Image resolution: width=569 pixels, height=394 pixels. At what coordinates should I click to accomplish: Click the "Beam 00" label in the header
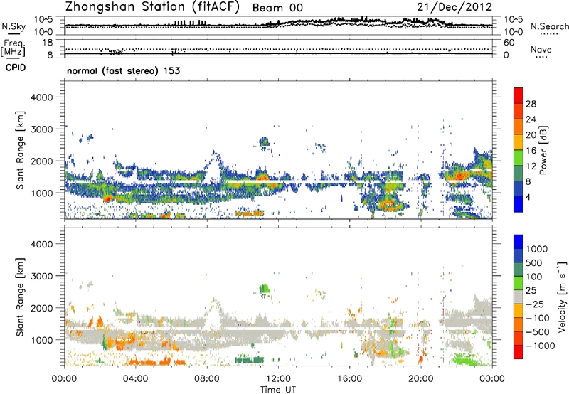(x=277, y=8)
